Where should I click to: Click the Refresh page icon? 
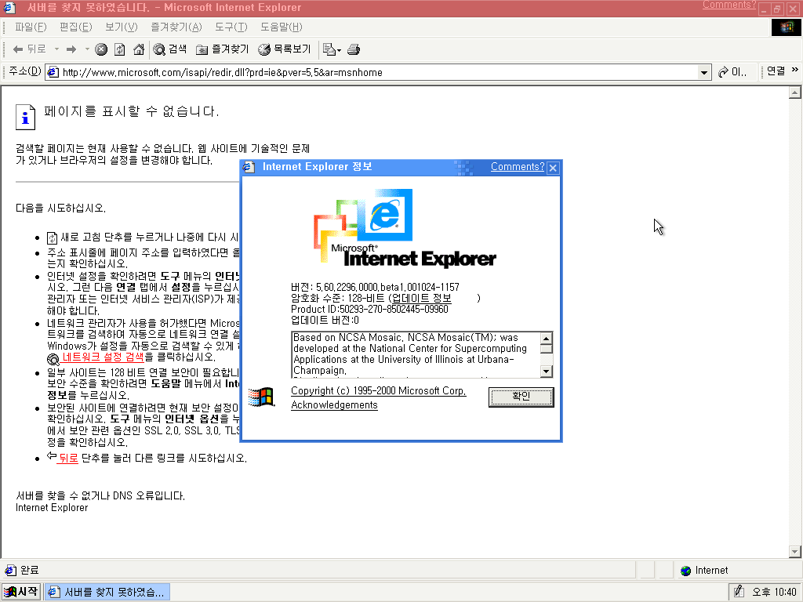click(119, 49)
